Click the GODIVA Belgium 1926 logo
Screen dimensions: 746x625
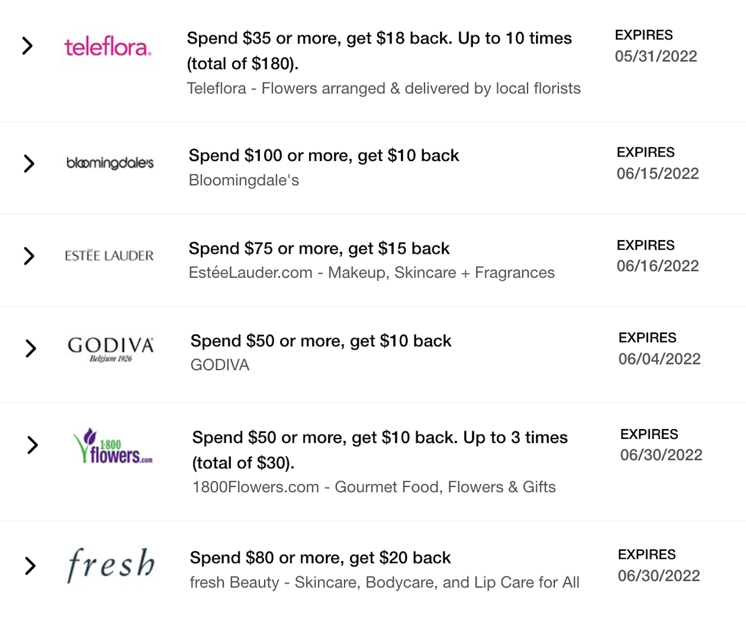click(111, 349)
